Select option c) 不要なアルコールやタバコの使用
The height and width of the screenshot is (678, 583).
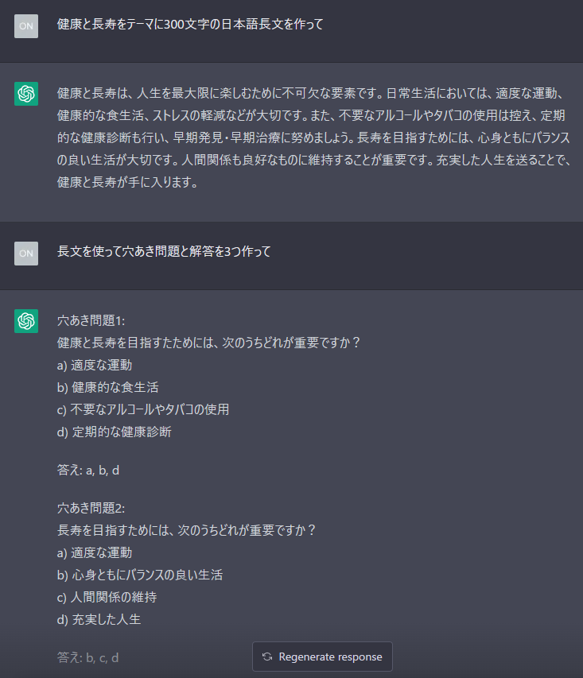click(x=143, y=409)
